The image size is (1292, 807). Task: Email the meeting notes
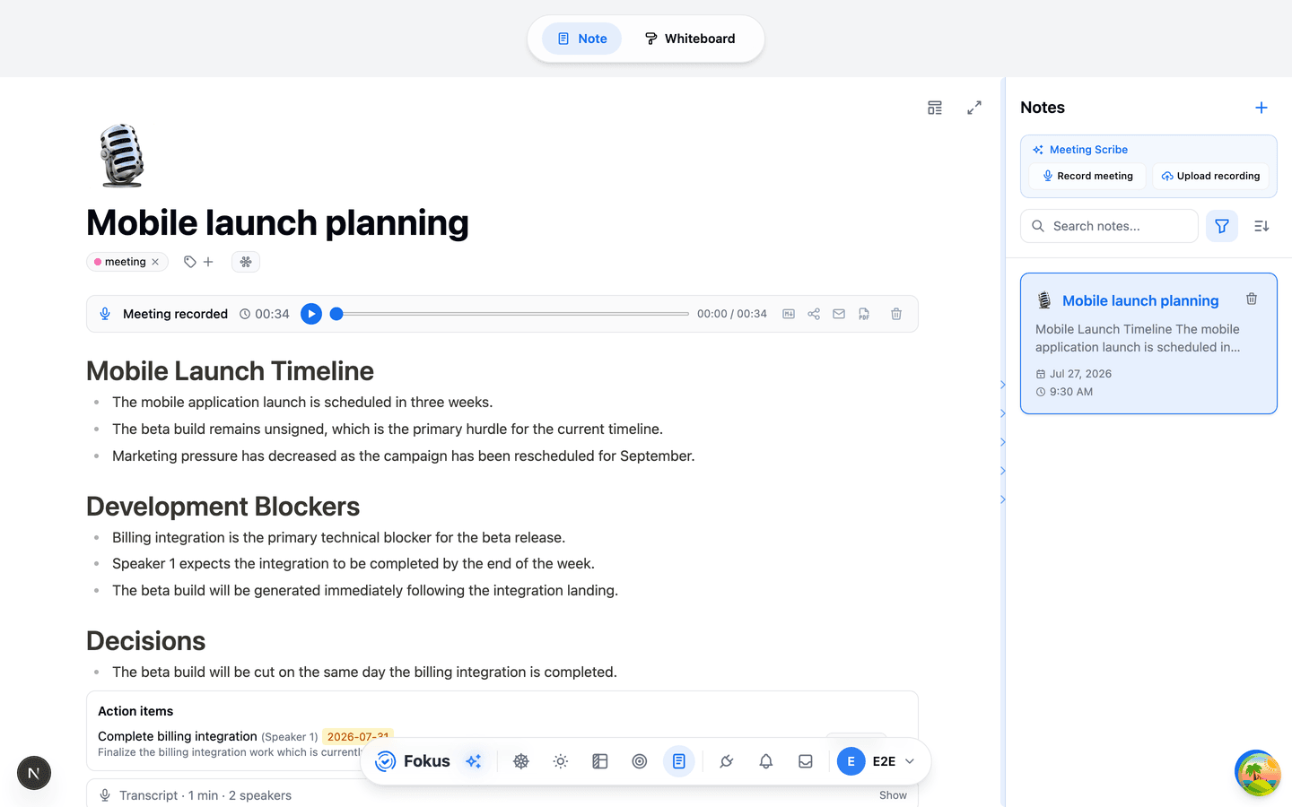[839, 314]
